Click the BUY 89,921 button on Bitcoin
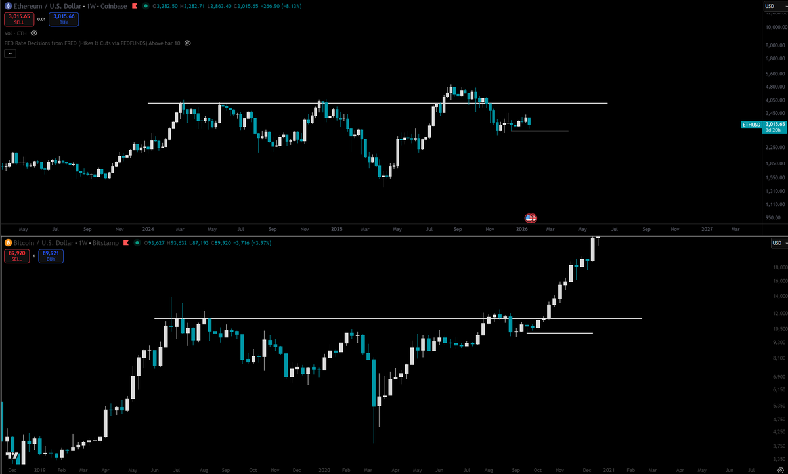788x474 pixels. 51,255
